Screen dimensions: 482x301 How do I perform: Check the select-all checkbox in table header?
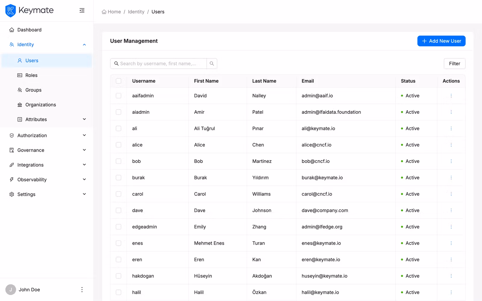click(118, 81)
